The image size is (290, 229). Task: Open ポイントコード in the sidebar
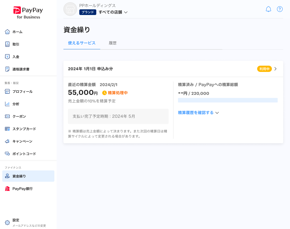point(28,154)
